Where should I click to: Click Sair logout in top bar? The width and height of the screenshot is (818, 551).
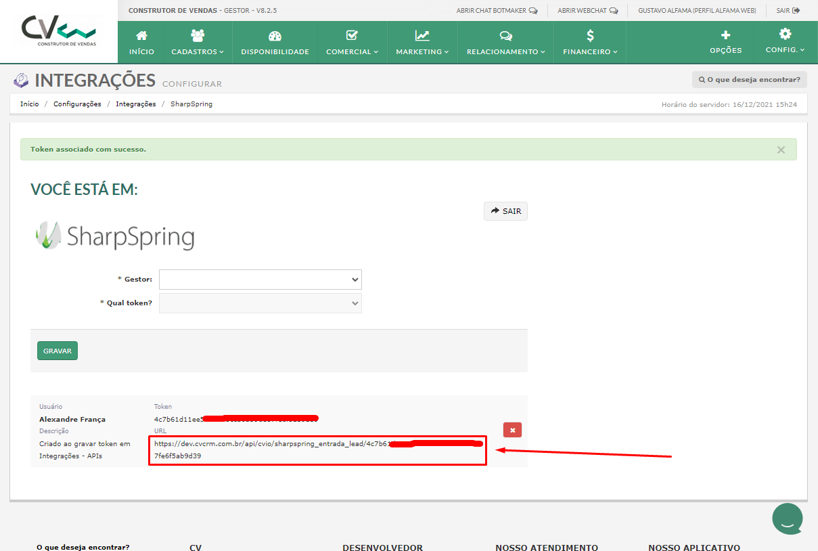point(788,11)
